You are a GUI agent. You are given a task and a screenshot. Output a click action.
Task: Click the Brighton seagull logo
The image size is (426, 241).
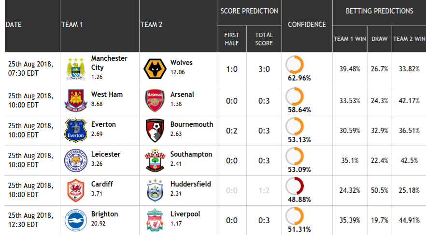click(76, 220)
